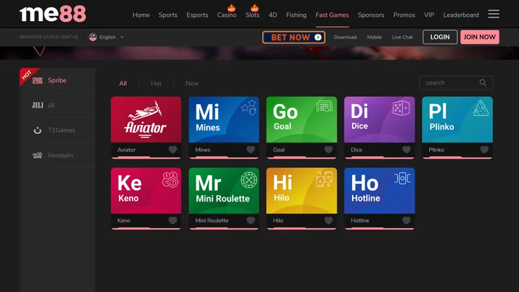Open the 4D menu item
The width and height of the screenshot is (519, 292).
[273, 15]
